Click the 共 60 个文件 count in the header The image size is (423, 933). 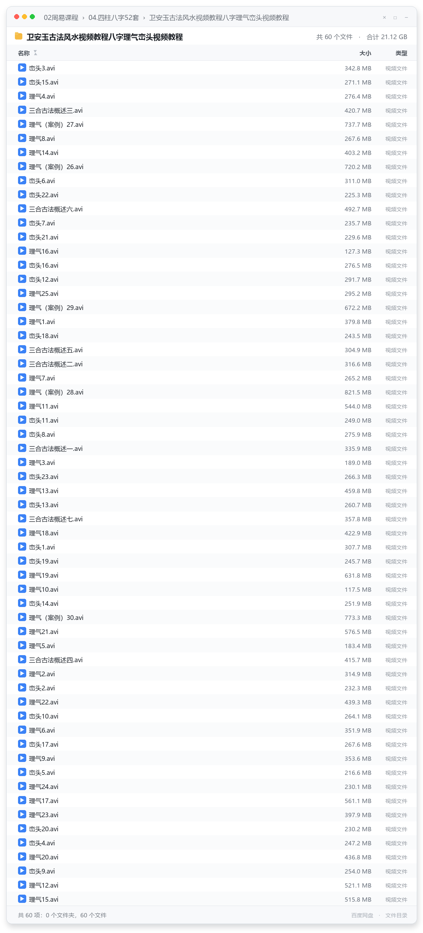point(334,37)
